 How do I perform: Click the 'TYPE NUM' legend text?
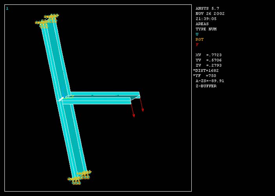(x=206, y=29)
